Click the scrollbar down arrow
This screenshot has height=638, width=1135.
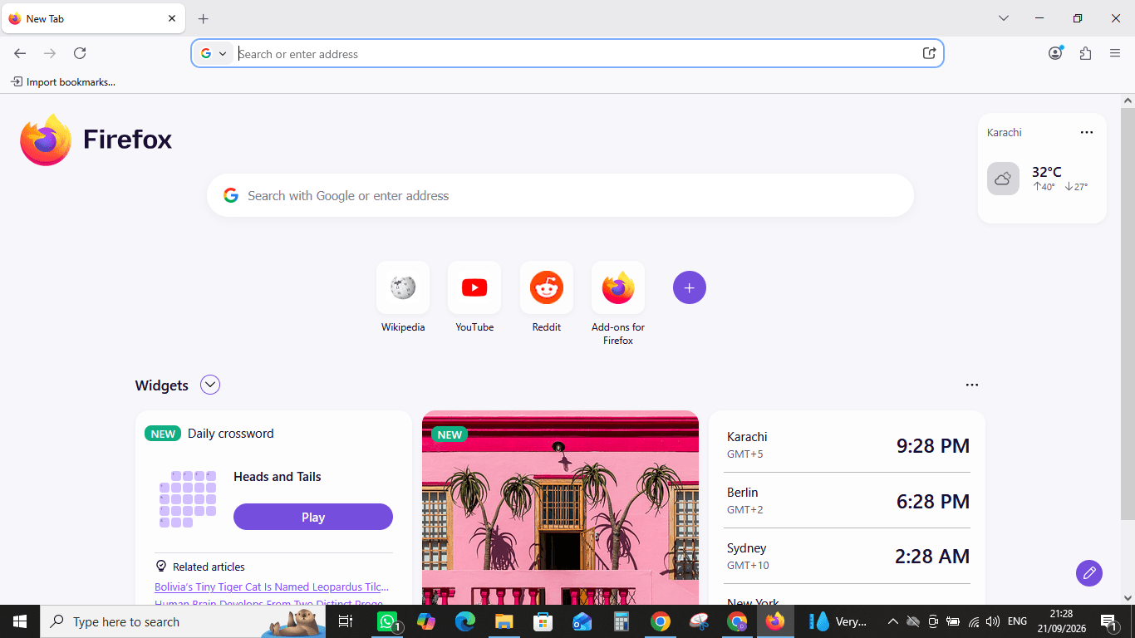1128,597
